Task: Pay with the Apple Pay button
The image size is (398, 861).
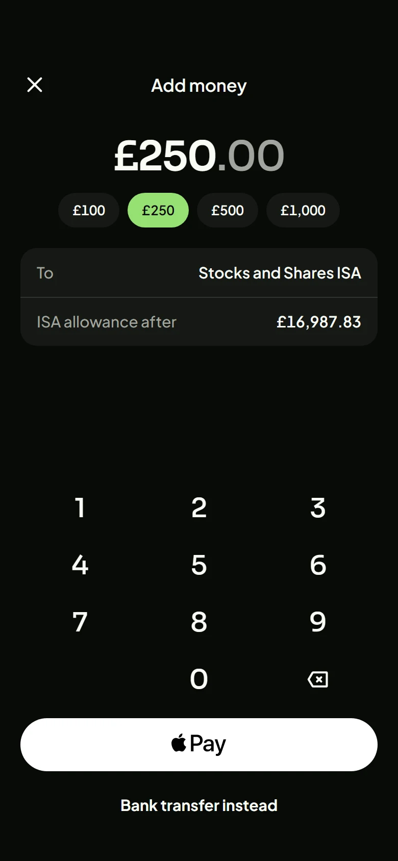Action: point(199,745)
